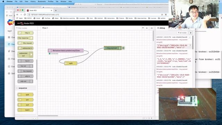Open the Android bookmarks folder
222x125 pixels.
pyautogui.click(x=99, y=18)
